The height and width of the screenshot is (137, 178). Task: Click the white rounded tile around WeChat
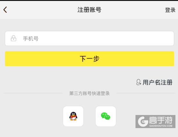pyautogui.click(x=106, y=116)
